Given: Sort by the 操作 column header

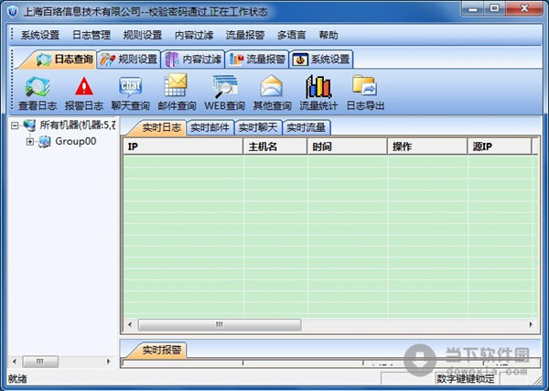Looking at the screenshot, I should [x=427, y=147].
